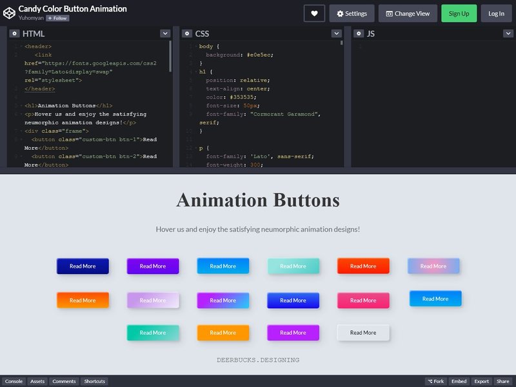Click the teal green Read More button
Image resolution: width=516 pixels, height=387 pixels.
(153, 333)
